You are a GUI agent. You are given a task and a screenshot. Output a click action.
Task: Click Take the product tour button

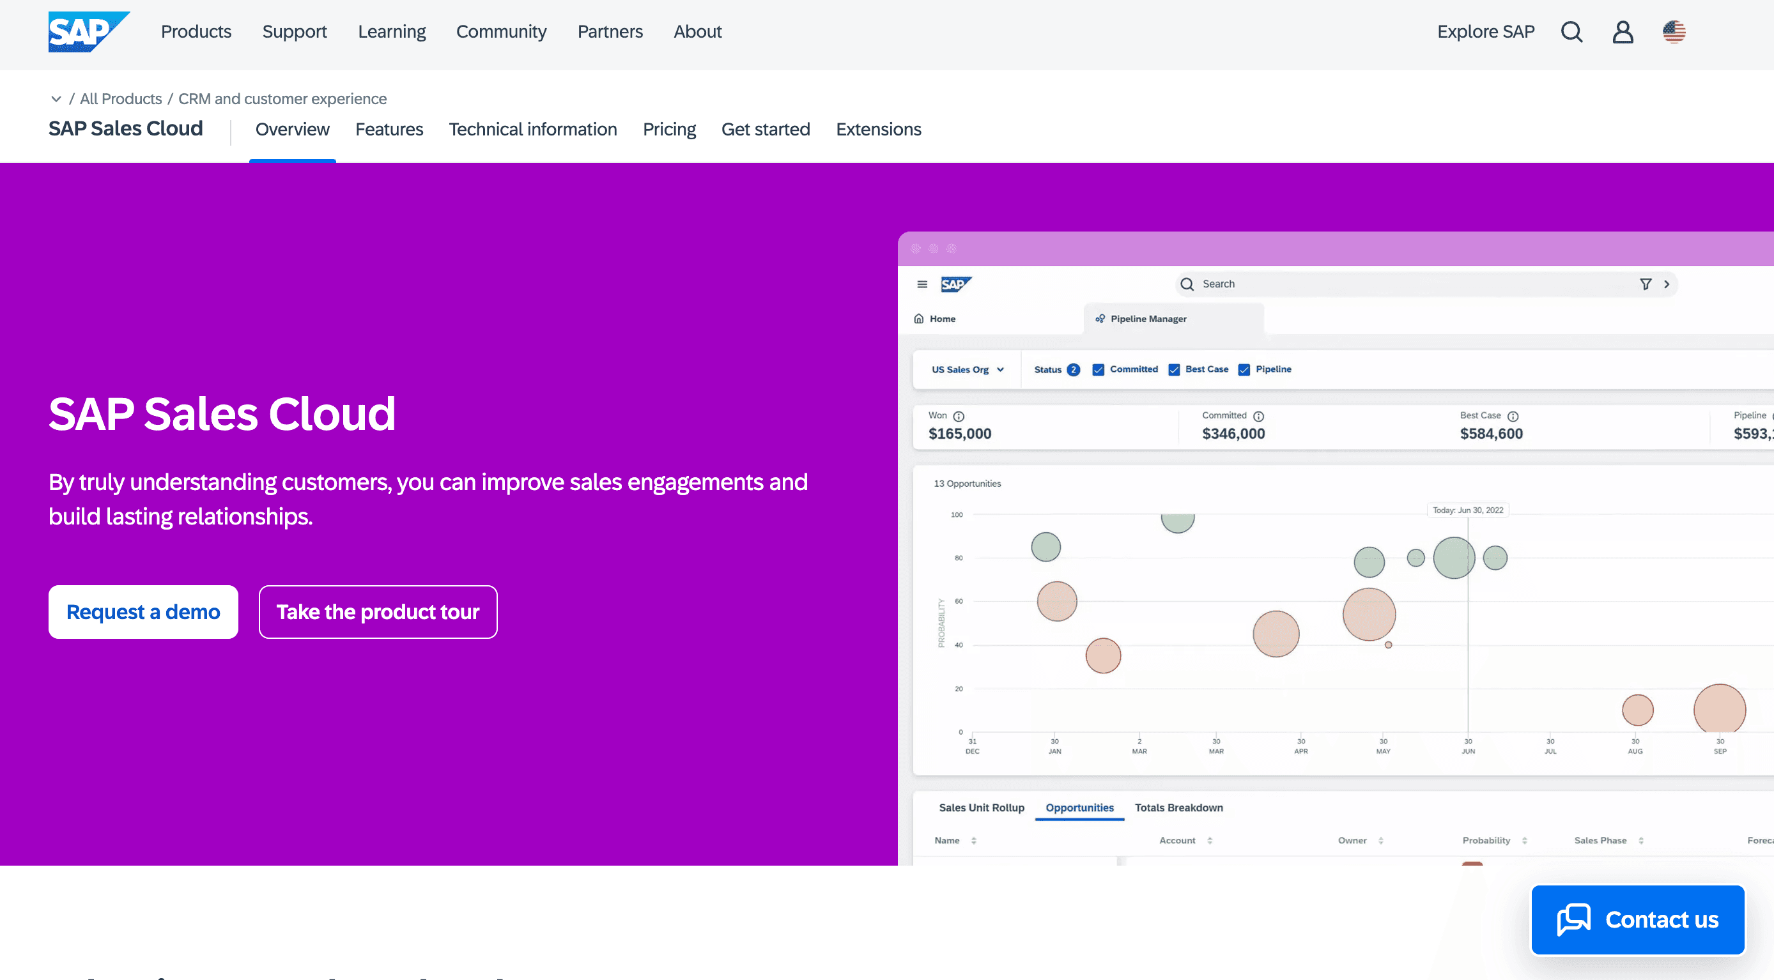click(x=378, y=612)
